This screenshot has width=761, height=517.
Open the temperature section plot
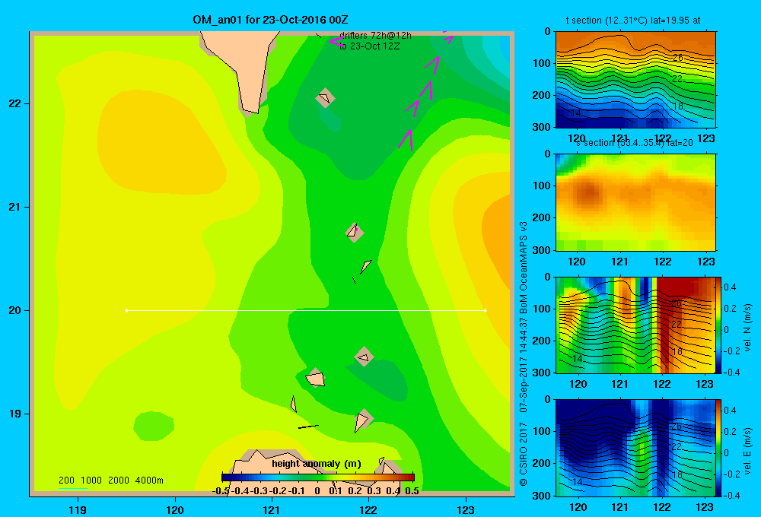635,80
